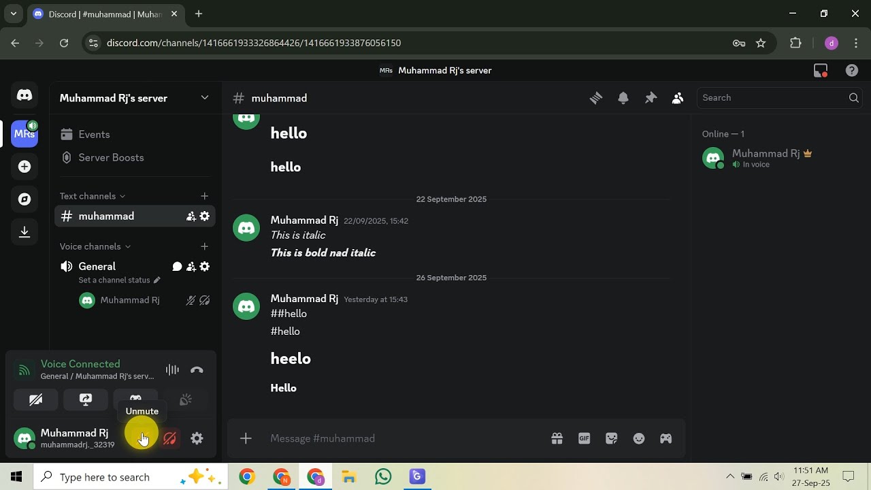
Task: Add a server with the plus icon
Action: pos(24,167)
